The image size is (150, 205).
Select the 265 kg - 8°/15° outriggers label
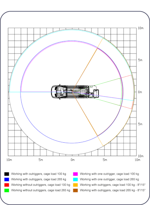point(112,190)
